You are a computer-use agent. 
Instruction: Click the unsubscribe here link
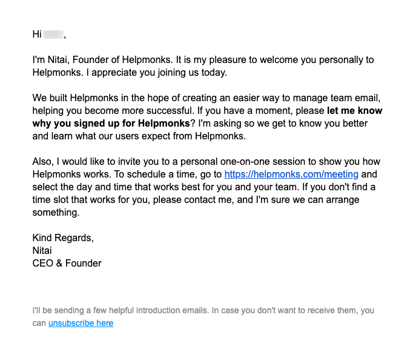81,323
